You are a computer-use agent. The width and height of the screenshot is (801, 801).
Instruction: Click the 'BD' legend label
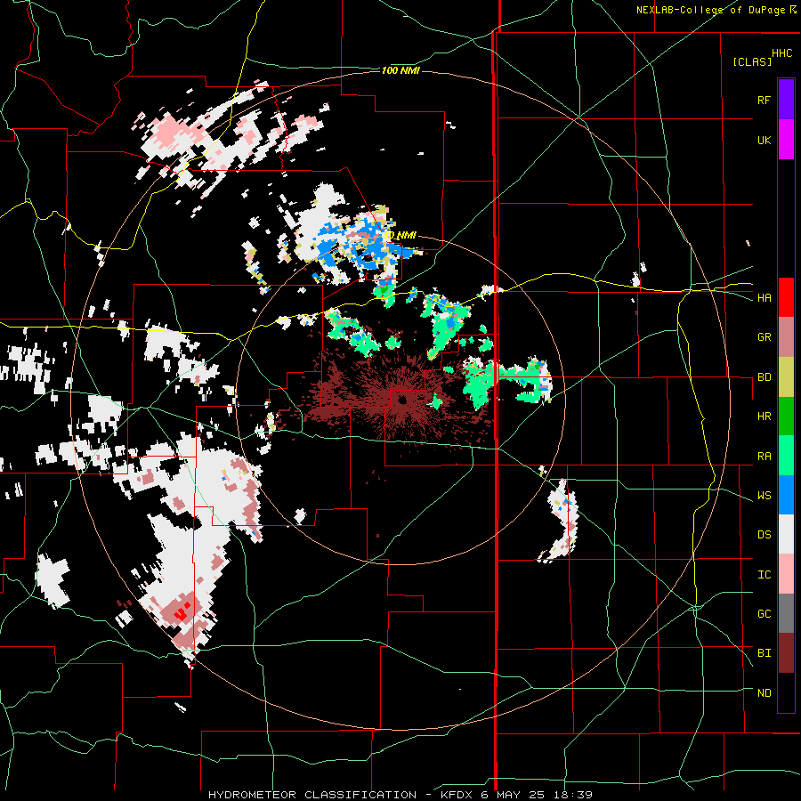[x=764, y=377]
